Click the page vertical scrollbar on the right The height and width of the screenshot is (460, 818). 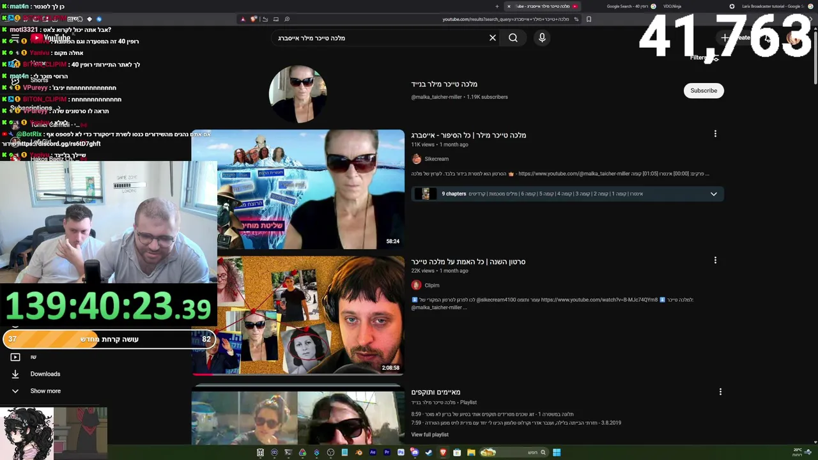pyautogui.click(x=815, y=57)
